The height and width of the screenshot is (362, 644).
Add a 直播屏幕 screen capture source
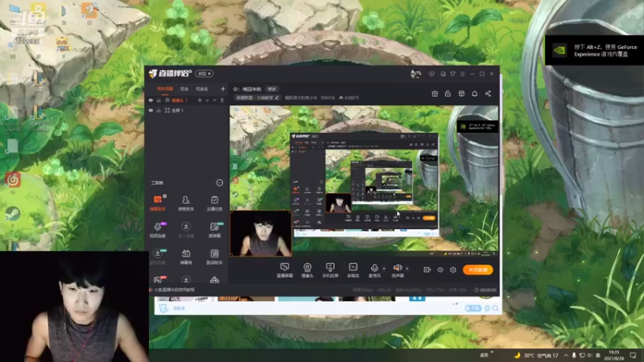pyautogui.click(x=285, y=270)
